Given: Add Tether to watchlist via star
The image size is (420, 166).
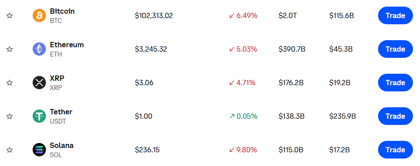Looking at the screenshot, I should pos(9,116).
